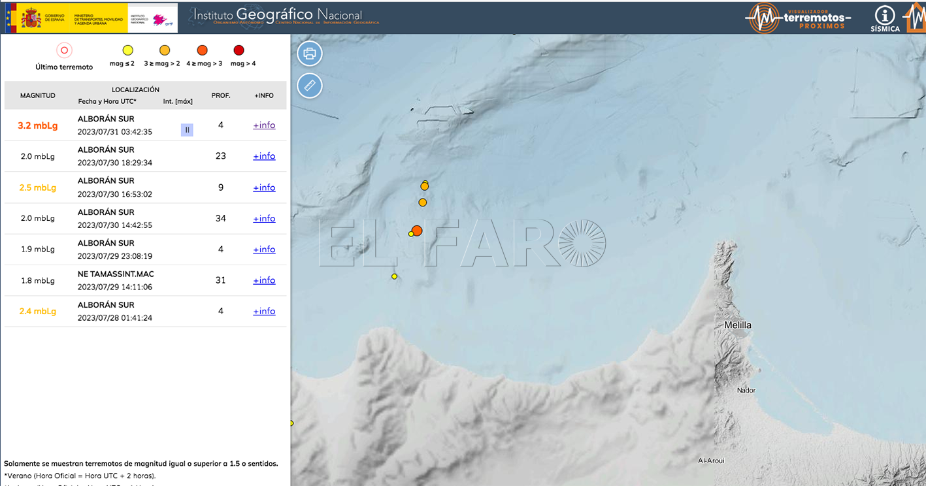926x486 pixels.
Task: Select the MAGNITUD column header
Action: pyautogui.click(x=37, y=95)
